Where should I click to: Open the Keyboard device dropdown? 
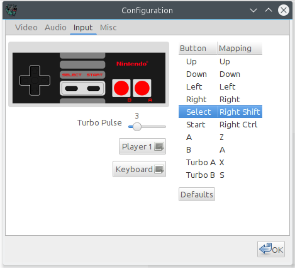click(x=139, y=169)
